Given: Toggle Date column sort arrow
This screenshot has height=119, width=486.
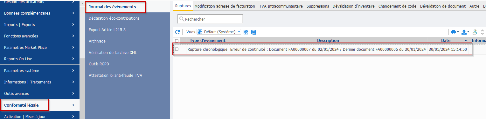Looking at the screenshot, I should click(x=466, y=41).
